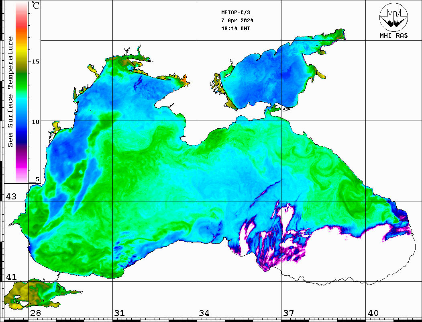Click the green band of the color bar
Viewport: 422px width, 322px height.
point(22,82)
